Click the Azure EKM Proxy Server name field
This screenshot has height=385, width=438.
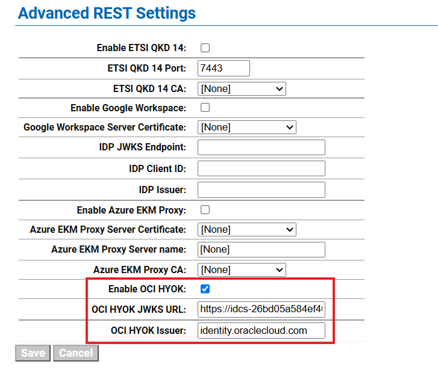point(261,250)
